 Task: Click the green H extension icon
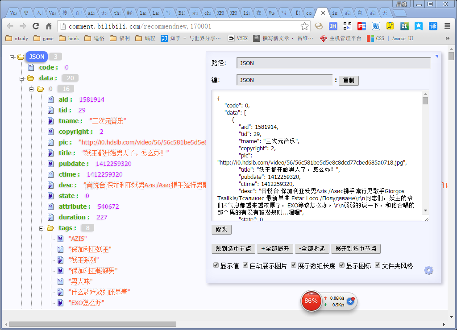tap(403, 27)
